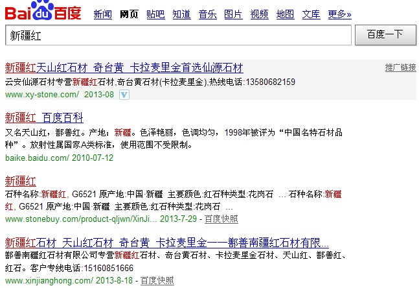This screenshot has width=419, height=288.
Task: Expand the 更多» menu
Action: (x=340, y=14)
